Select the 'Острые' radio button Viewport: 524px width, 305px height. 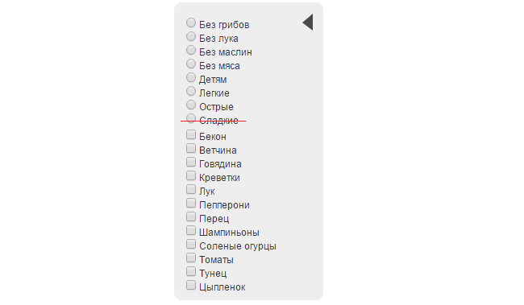(191, 105)
